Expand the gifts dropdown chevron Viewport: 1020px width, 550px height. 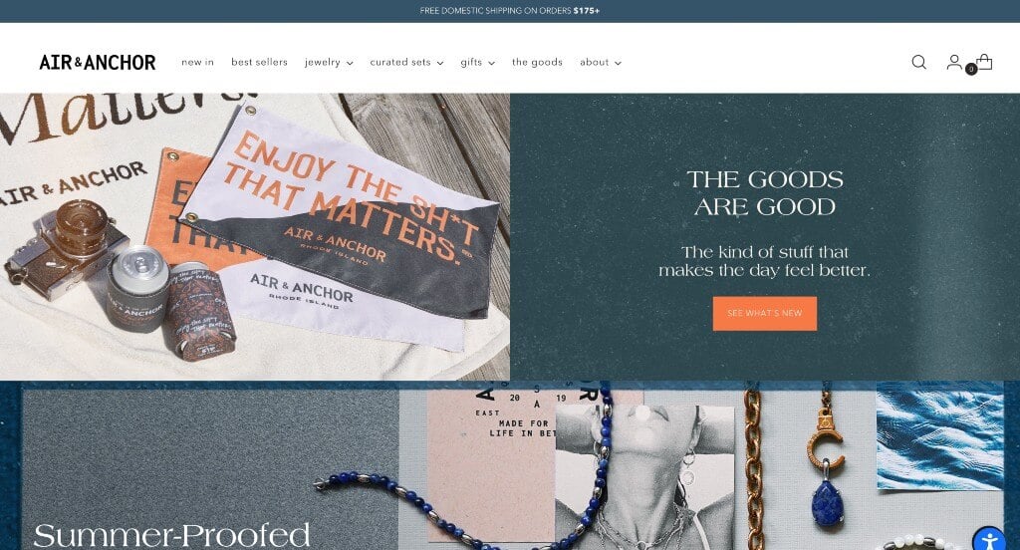492,63
